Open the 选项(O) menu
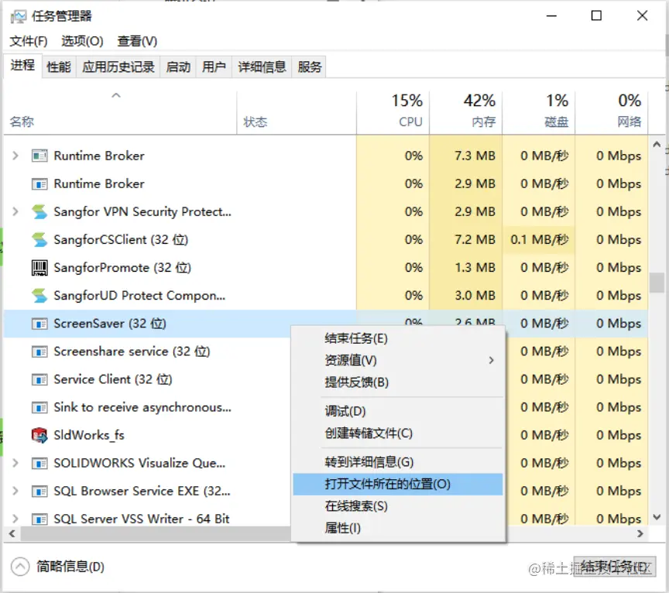This screenshot has height=593, width=669. (82, 41)
